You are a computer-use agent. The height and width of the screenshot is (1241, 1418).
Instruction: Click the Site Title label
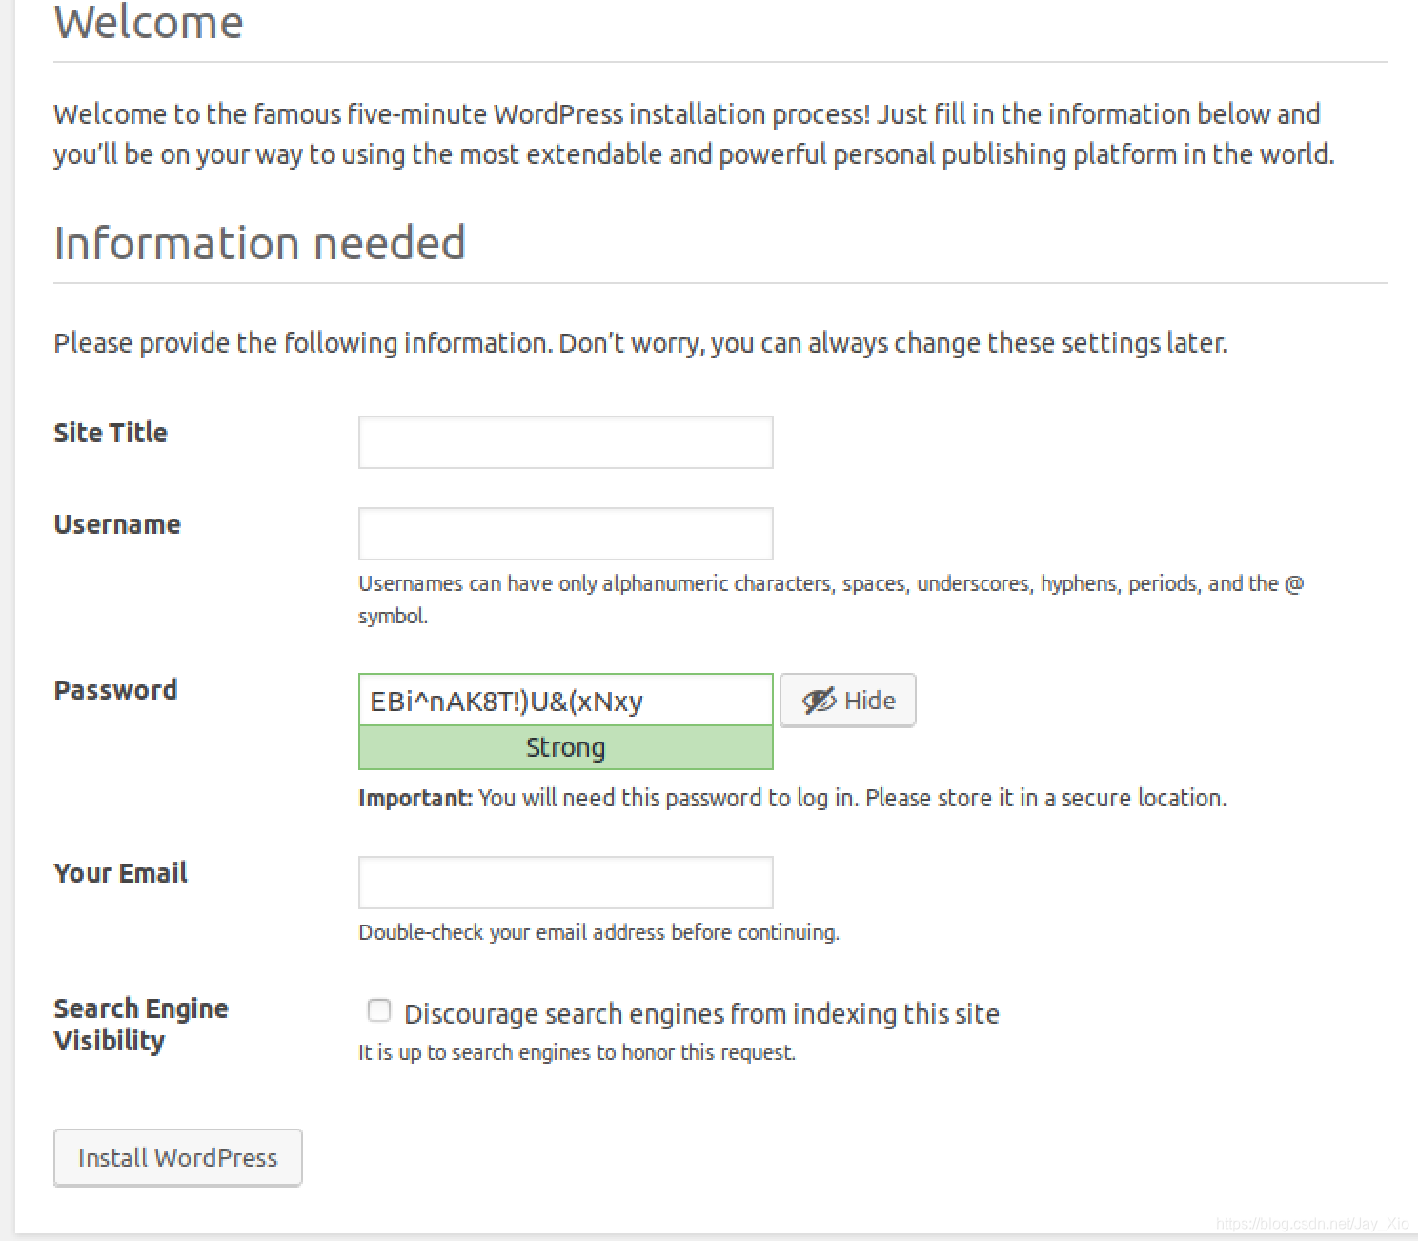tap(111, 433)
